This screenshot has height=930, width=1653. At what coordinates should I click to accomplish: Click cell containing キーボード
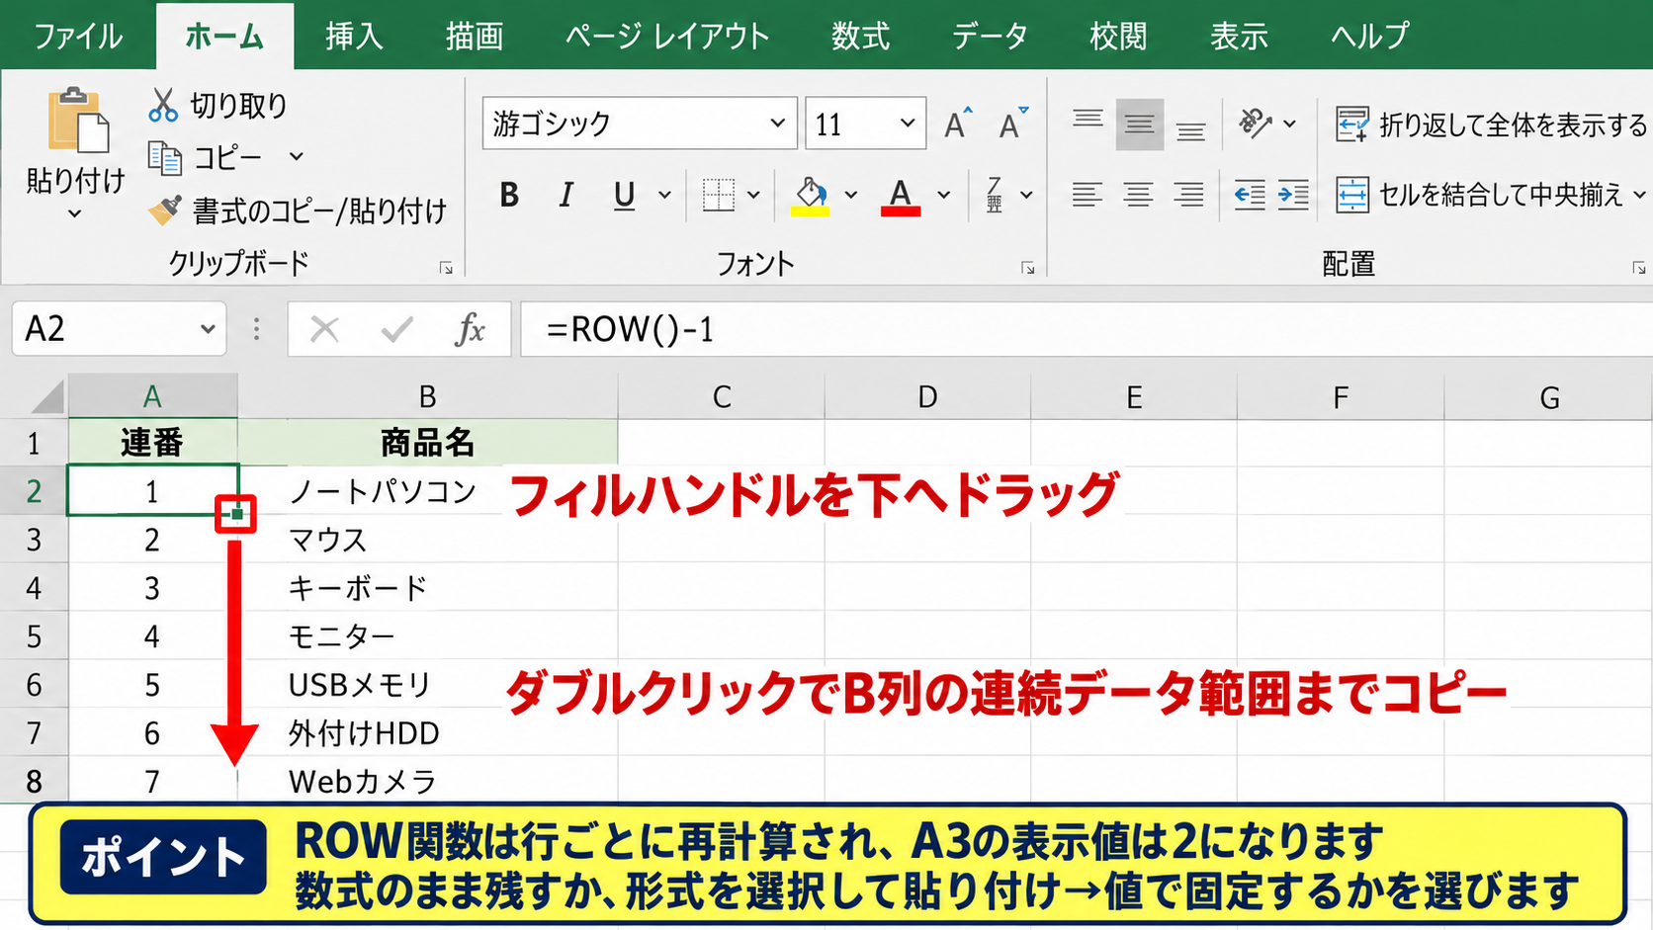tap(427, 588)
